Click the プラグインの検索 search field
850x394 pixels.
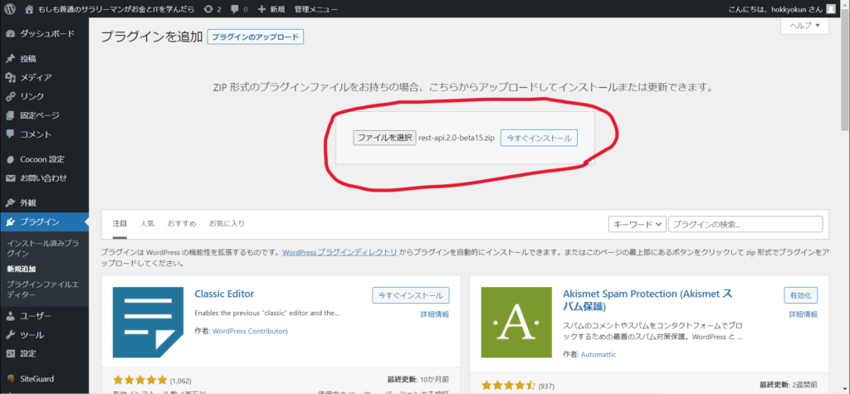(745, 224)
